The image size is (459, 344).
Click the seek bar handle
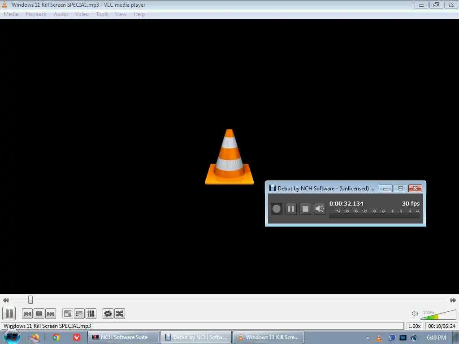30,300
